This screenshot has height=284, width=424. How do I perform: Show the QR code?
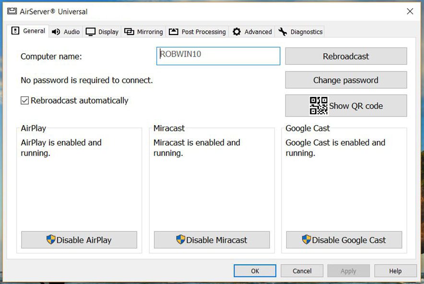coord(346,106)
